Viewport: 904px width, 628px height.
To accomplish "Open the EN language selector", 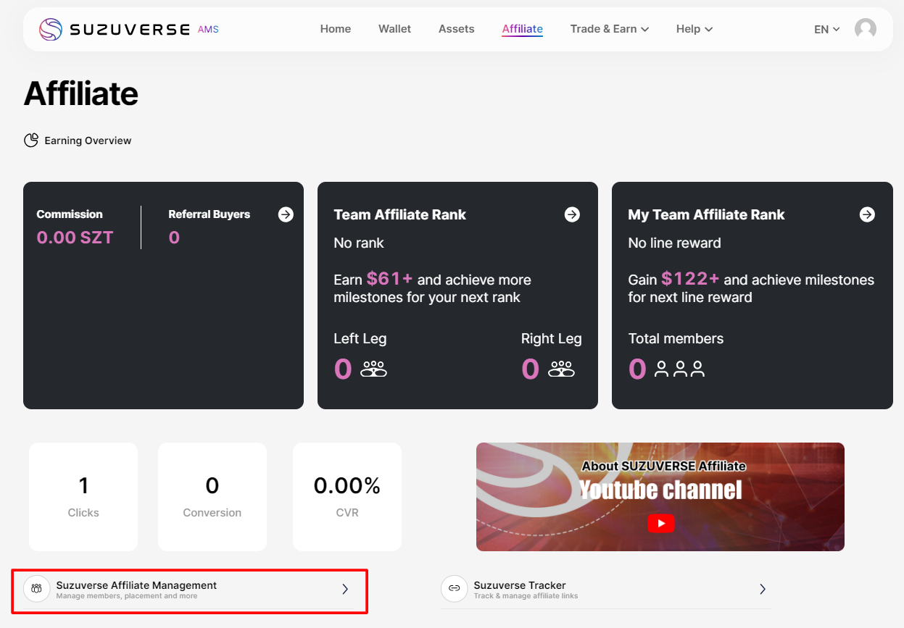I will click(826, 30).
